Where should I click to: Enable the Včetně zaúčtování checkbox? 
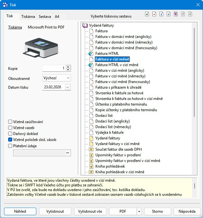click(x=10, y=122)
